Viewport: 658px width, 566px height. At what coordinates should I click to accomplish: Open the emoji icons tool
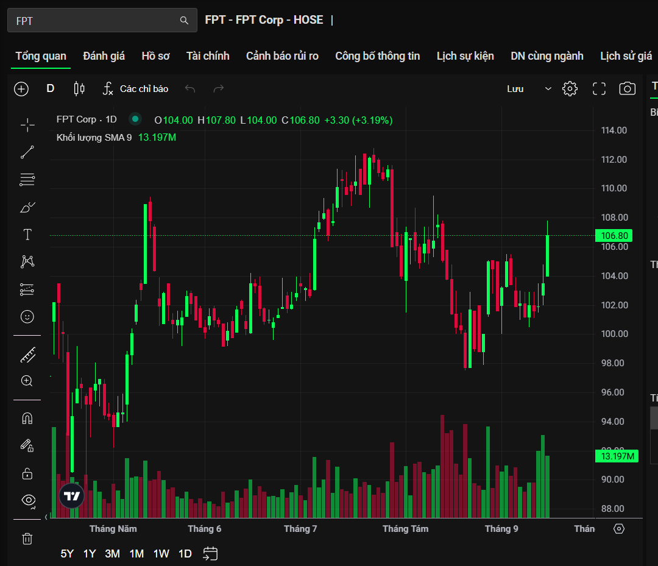27,317
